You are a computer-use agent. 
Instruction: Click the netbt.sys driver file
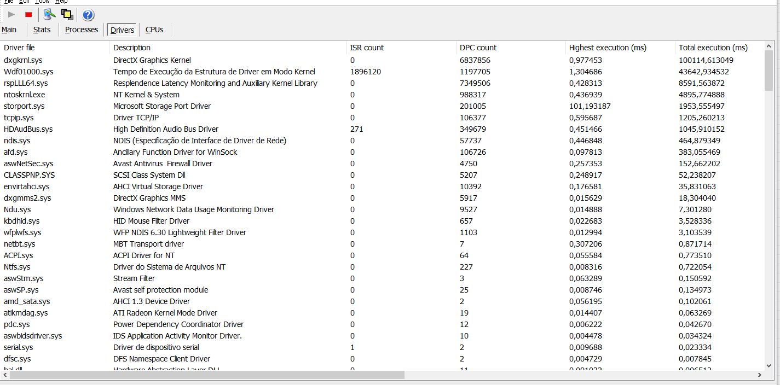pos(20,244)
